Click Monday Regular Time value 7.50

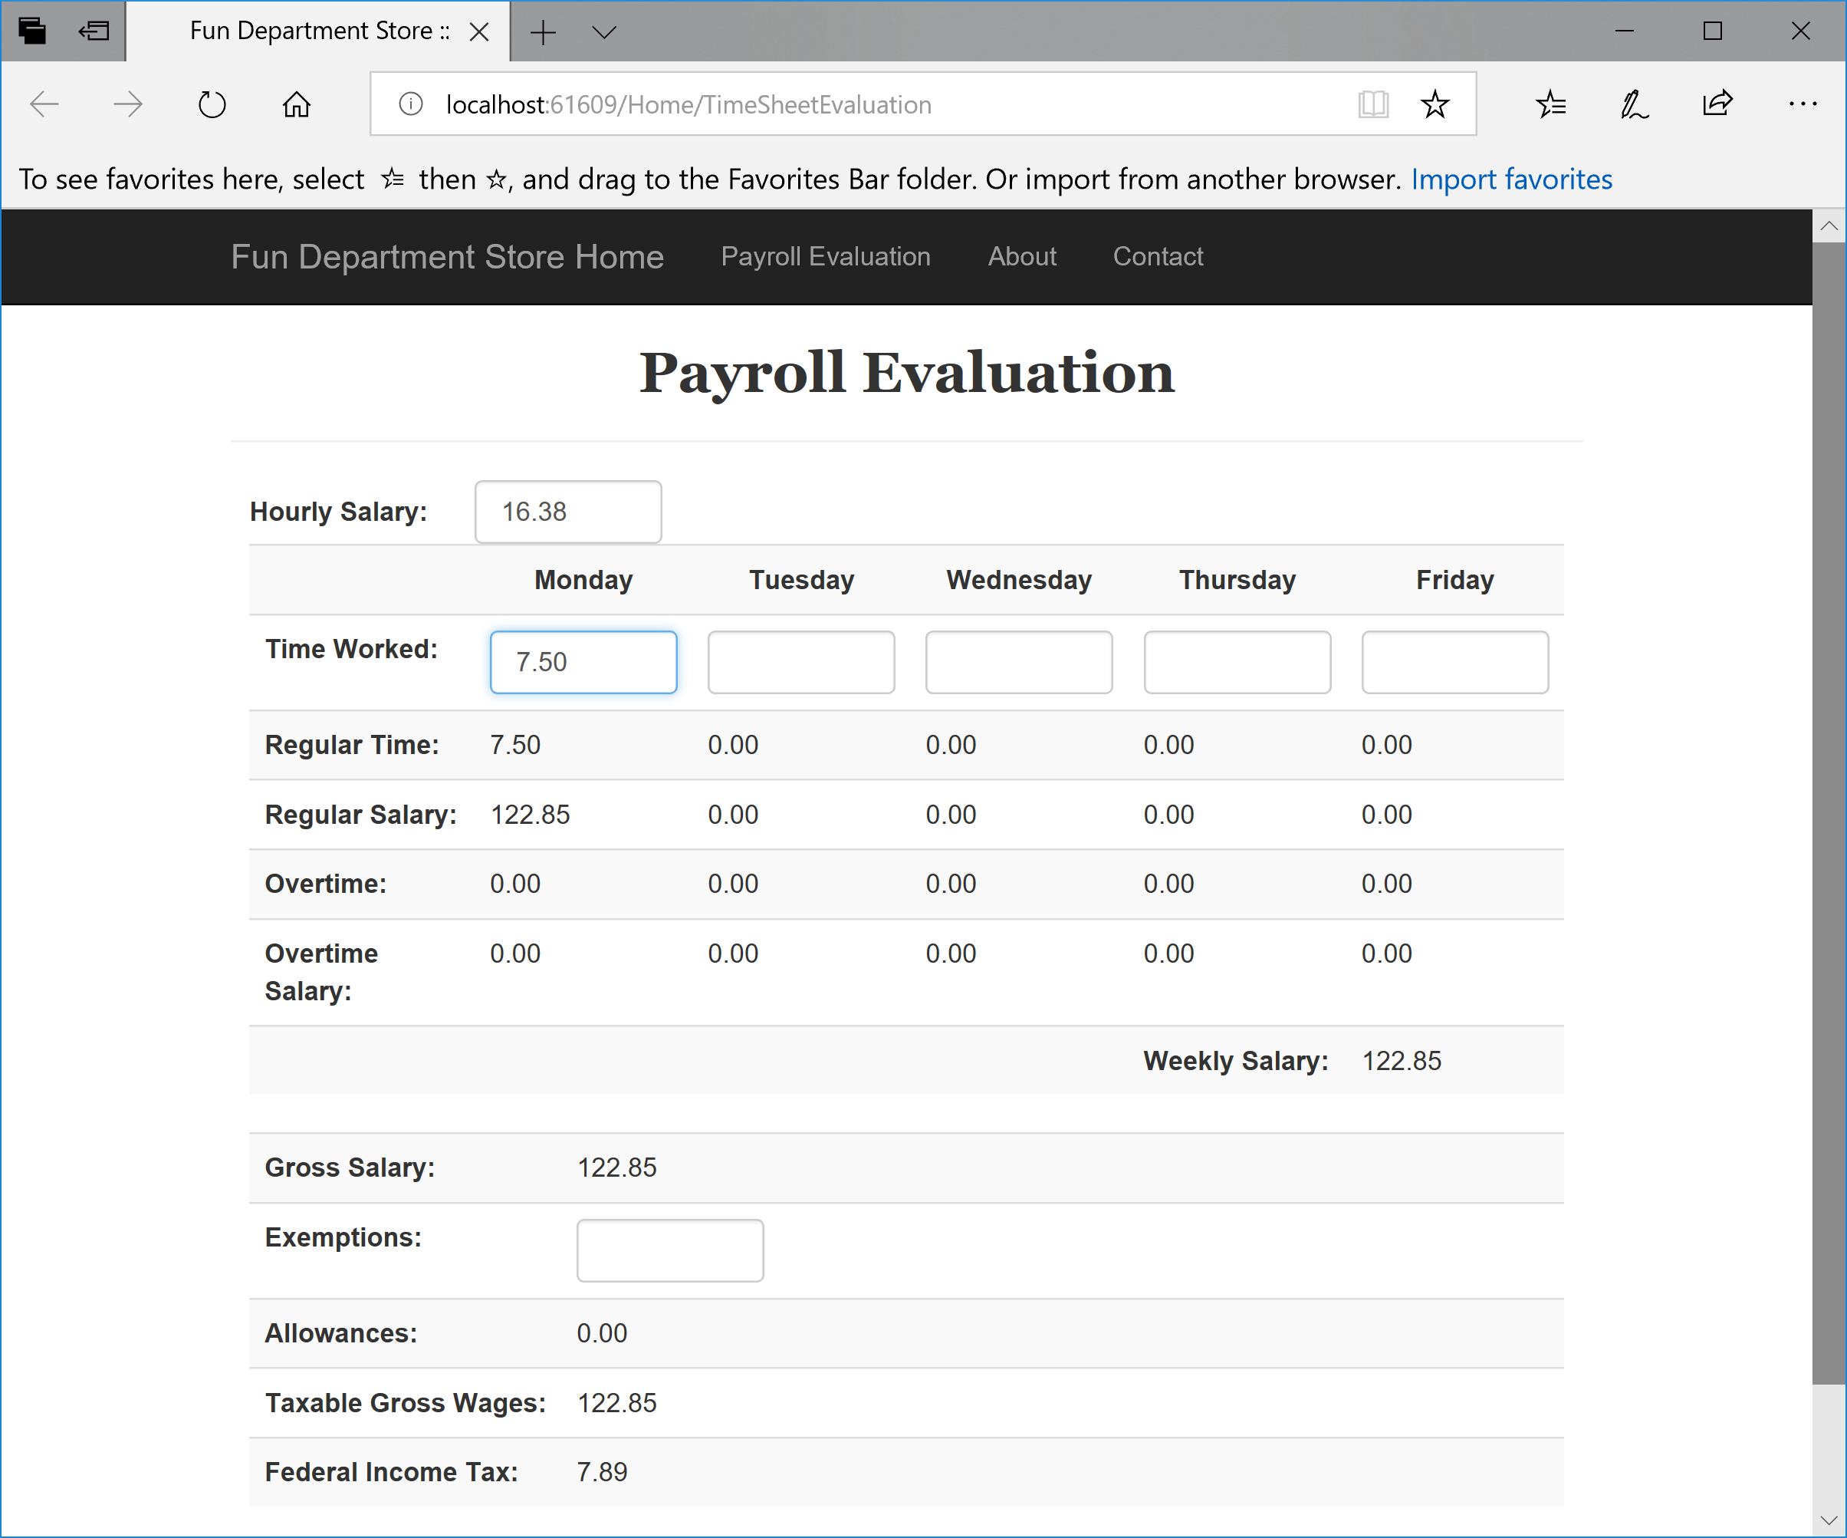[514, 746]
